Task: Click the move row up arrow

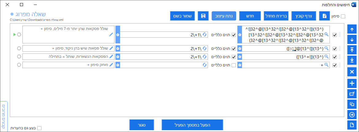Action: tap(352, 30)
